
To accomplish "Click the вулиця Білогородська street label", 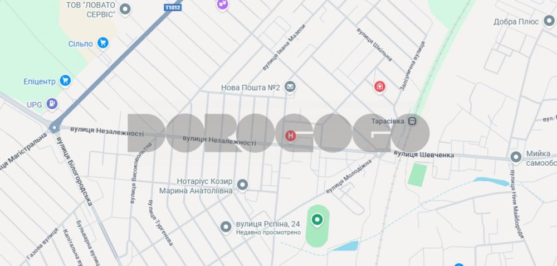I will coord(74,171).
